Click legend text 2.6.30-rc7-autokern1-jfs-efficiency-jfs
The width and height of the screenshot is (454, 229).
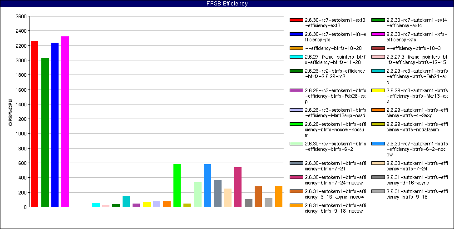[336, 37]
